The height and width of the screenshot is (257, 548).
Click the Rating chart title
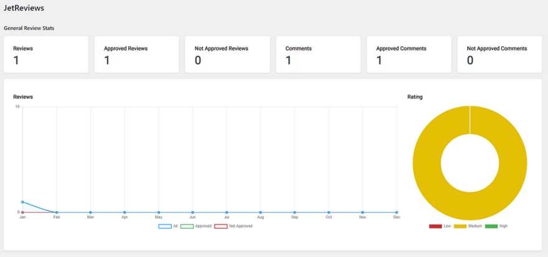(x=415, y=96)
